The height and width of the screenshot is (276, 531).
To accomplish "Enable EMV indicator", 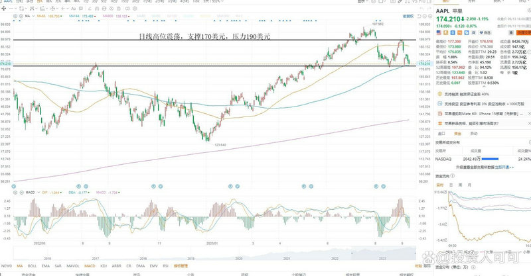I will pos(154,266).
